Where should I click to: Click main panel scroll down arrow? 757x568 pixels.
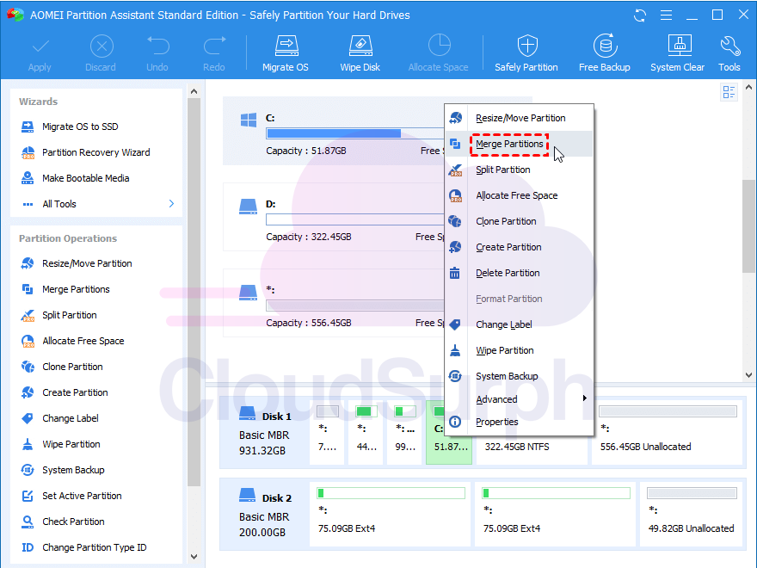(748, 375)
